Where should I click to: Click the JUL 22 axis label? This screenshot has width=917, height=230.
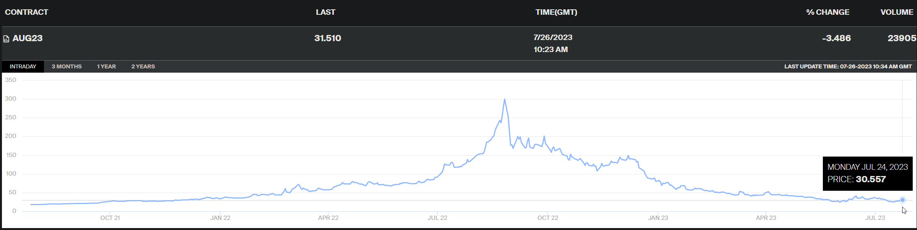pos(437,218)
